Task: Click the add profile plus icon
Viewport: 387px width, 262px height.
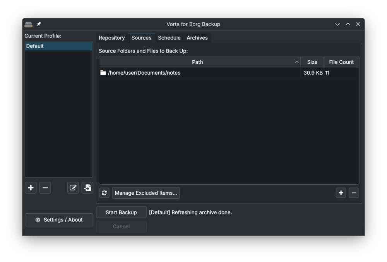Action: point(31,188)
